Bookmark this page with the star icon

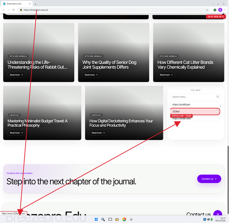(207, 10)
